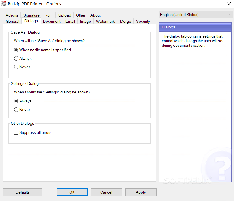The width and height of the screenshot is (234, 201).
Task: Open the Document tab
Action: [52, 21]
